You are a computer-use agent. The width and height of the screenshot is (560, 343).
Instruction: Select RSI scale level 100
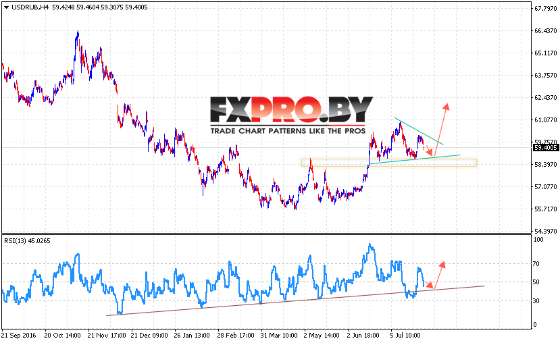[538, 240]
